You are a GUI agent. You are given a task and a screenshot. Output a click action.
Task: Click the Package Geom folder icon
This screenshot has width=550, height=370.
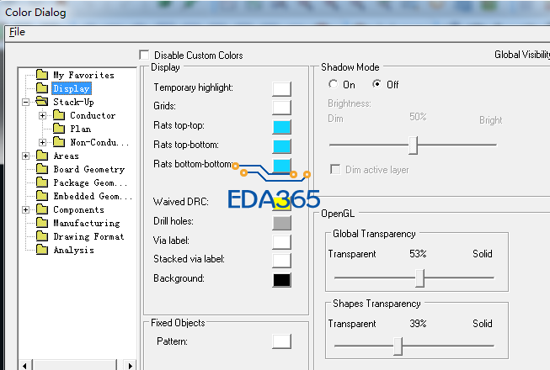(x=42, y=182)
